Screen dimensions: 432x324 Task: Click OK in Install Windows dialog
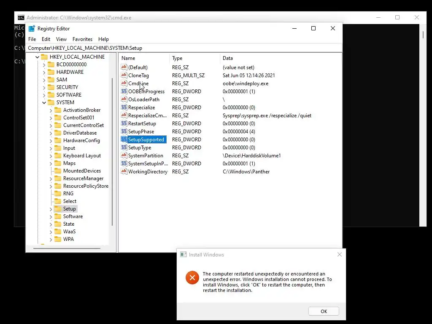324,311
